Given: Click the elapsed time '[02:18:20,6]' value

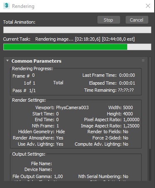Looking at the screenshot, I should [87, 39].
